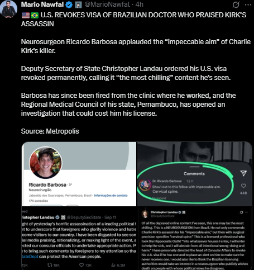Click the views chart icon showing 6.3M
254x270 pixels.
point(113,265)
